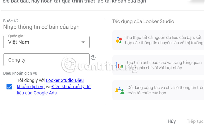Image resolution: width=205 pixels, height=126 pixels.
Task: Click the 'Bước 1/2' step label
Action: click(x=11, y=21)
